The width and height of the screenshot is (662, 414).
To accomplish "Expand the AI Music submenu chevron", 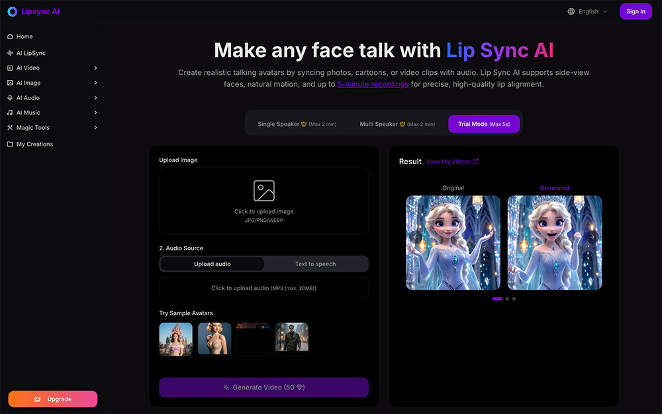I will [x=95, y=113].
